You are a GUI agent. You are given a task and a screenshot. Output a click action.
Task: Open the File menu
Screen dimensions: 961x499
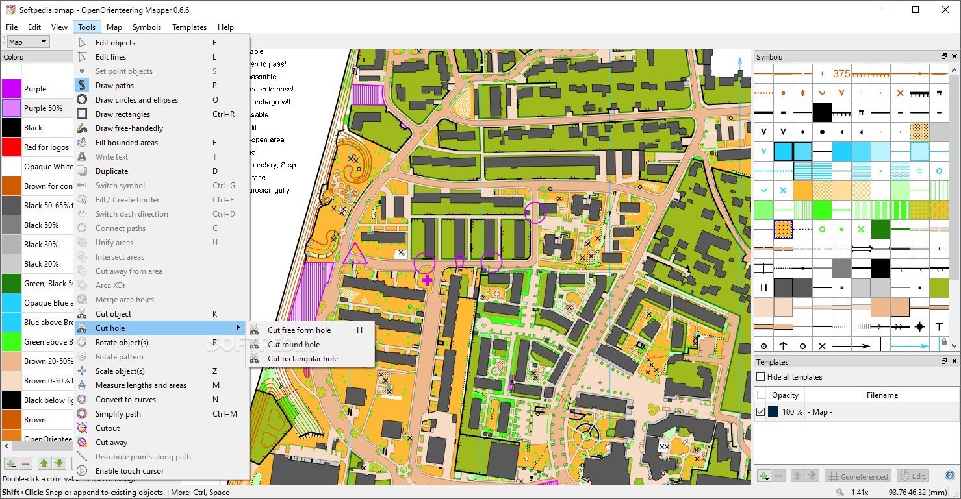pos(12,27)
